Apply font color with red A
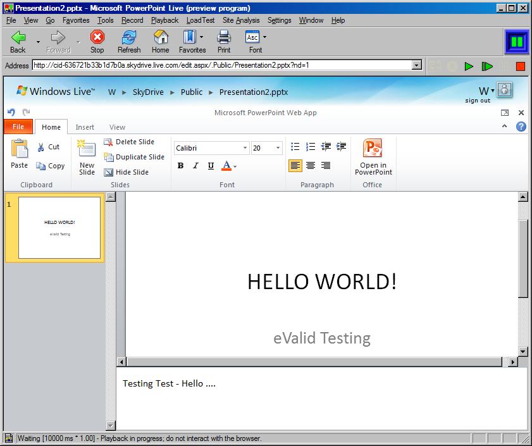 pos(226,166)
